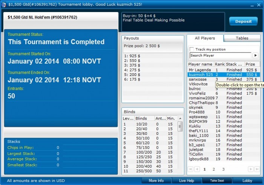The image size is (264, 185).
Task: Switch to the All Players tab
Action: [x=205, y=38]
